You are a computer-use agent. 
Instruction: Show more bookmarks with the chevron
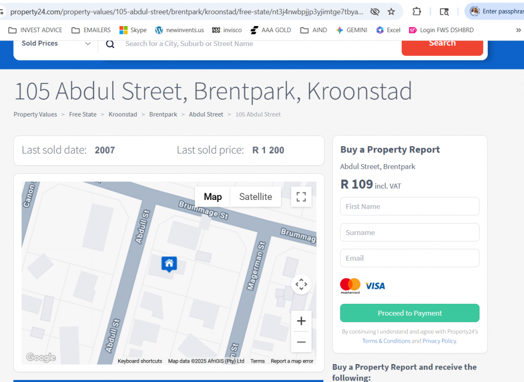tap(518, 30)
